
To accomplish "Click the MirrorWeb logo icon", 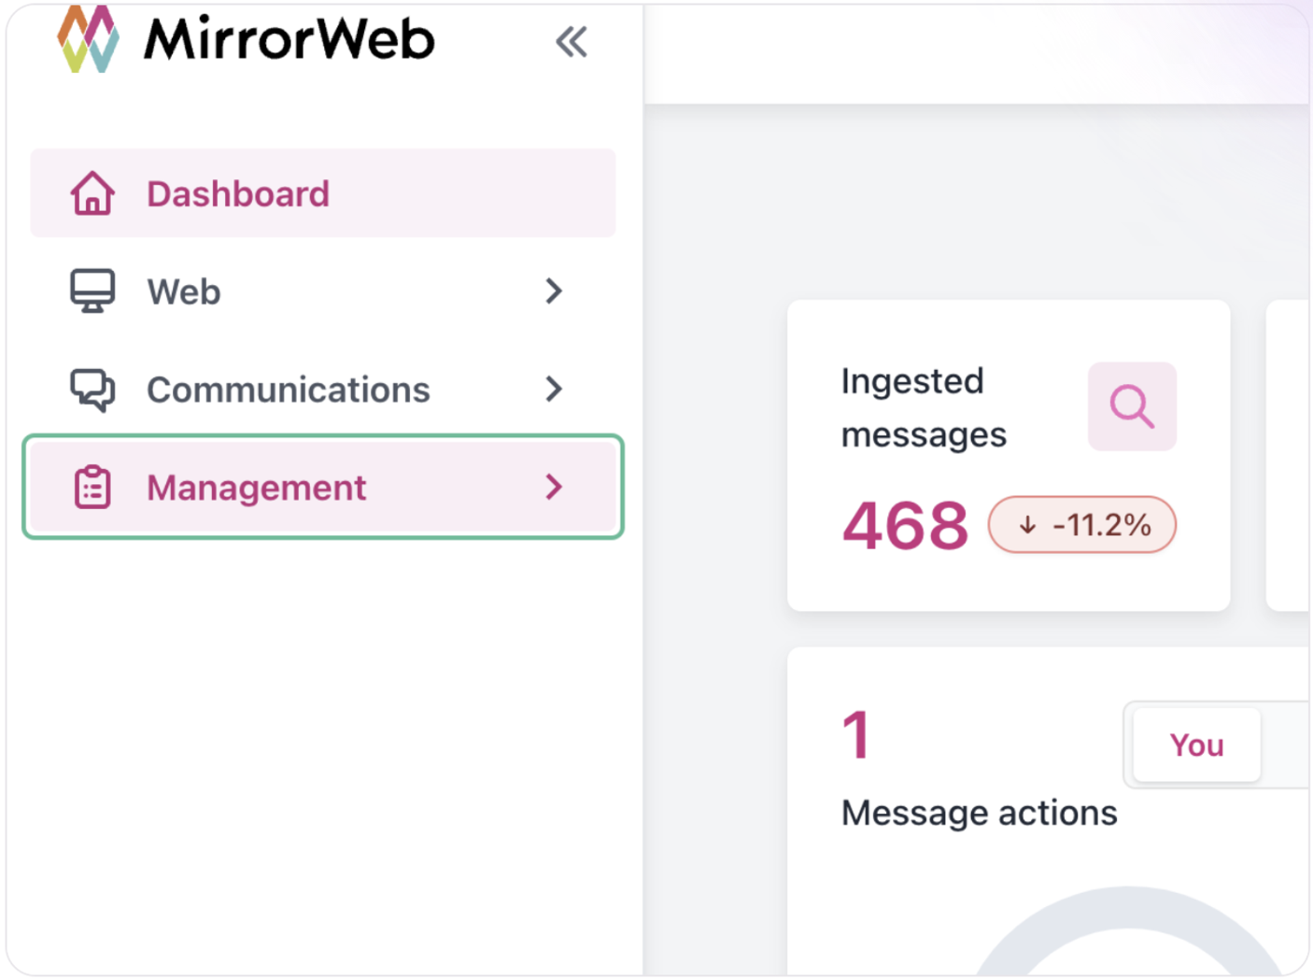I will [88, 37].
